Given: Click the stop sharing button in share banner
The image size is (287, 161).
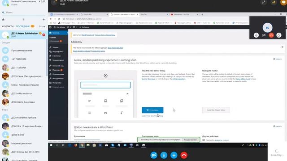Looking at the screenshot, I should (x=190, y=140).
